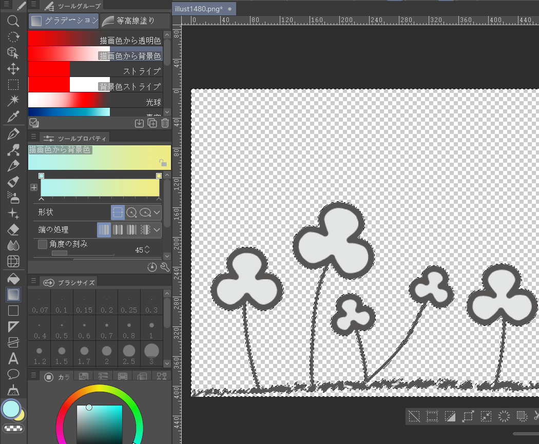Enable the 角度の刻み checkbox
Screen dimensions: 539x444
pos(43,244)
